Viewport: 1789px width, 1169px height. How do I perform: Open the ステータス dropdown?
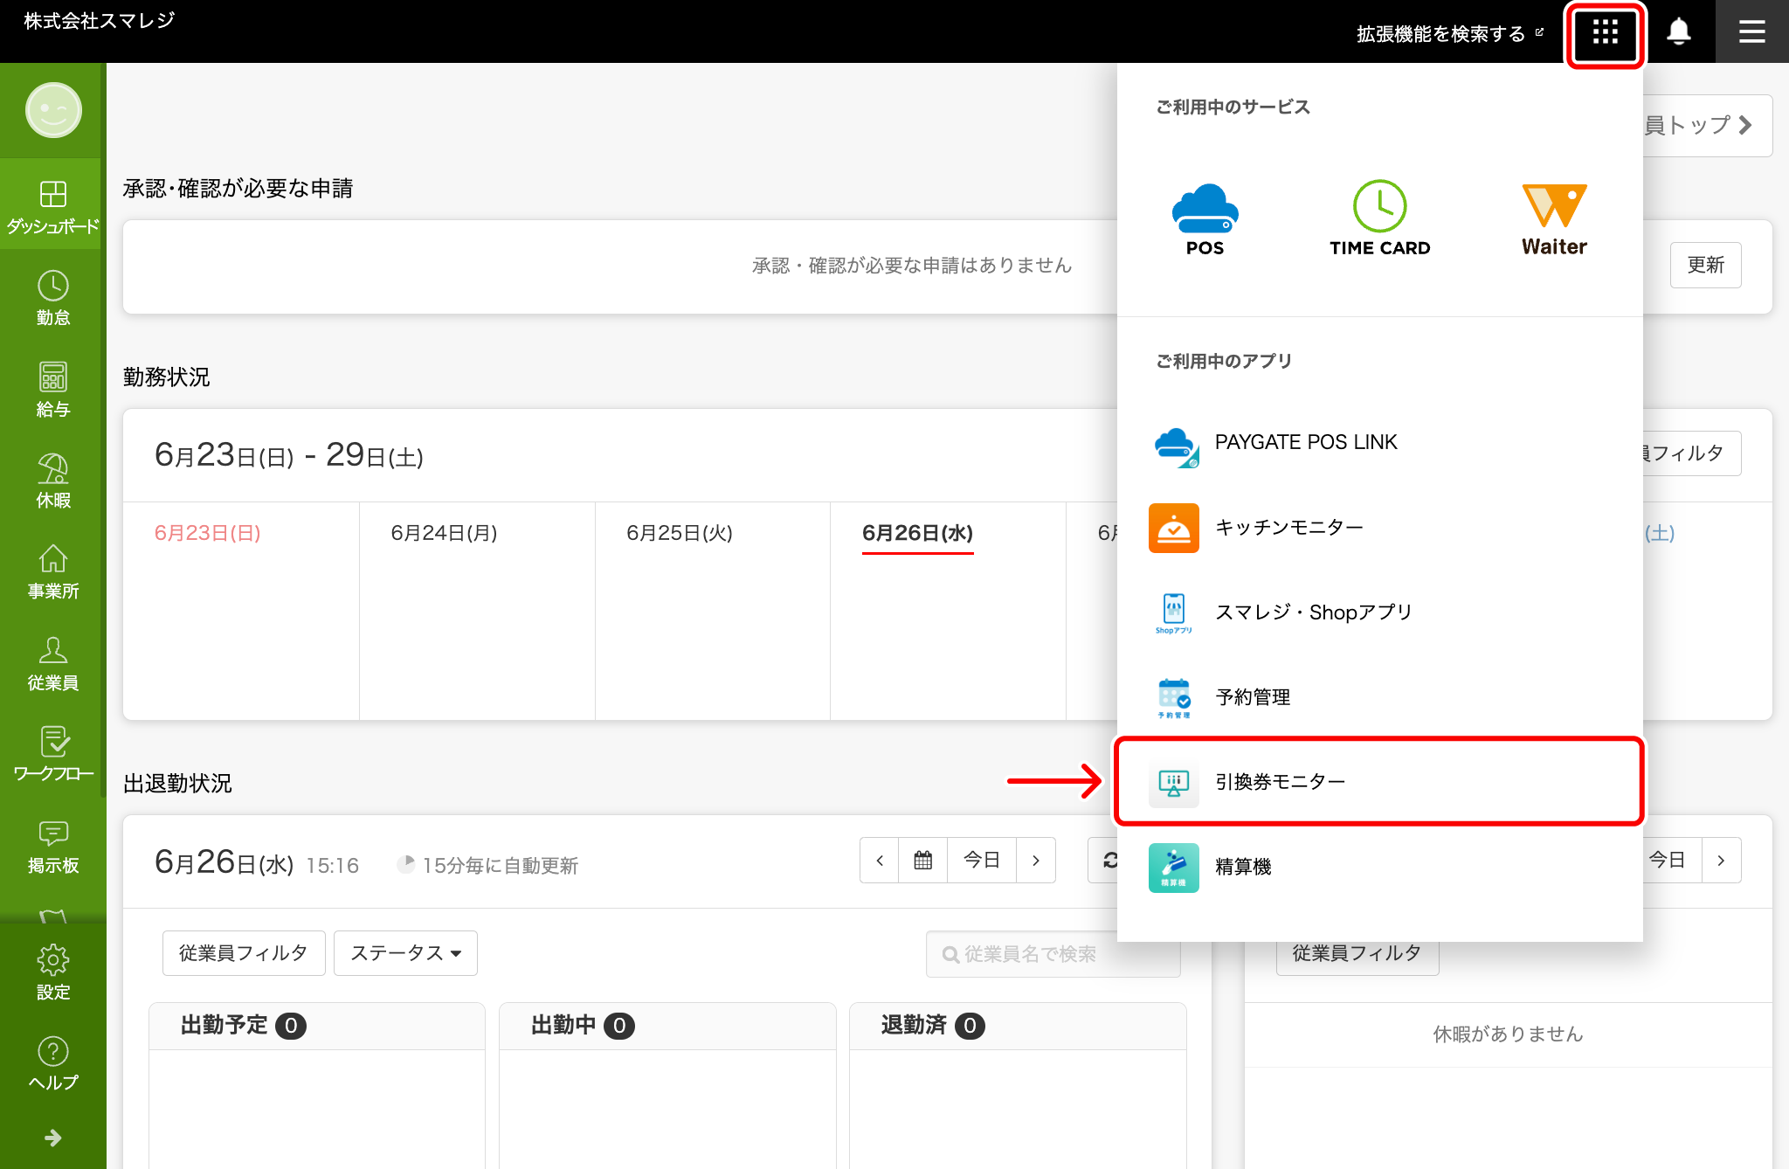pos(405,953)
